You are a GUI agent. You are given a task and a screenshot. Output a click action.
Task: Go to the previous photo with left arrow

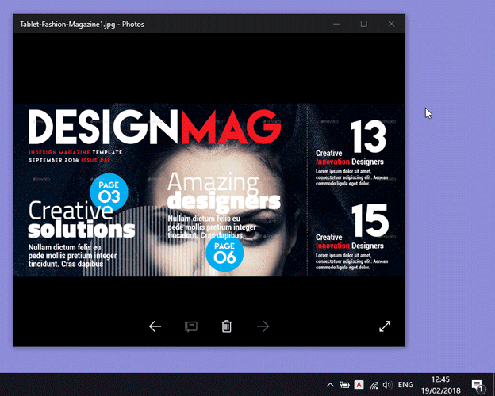point(155,326)
